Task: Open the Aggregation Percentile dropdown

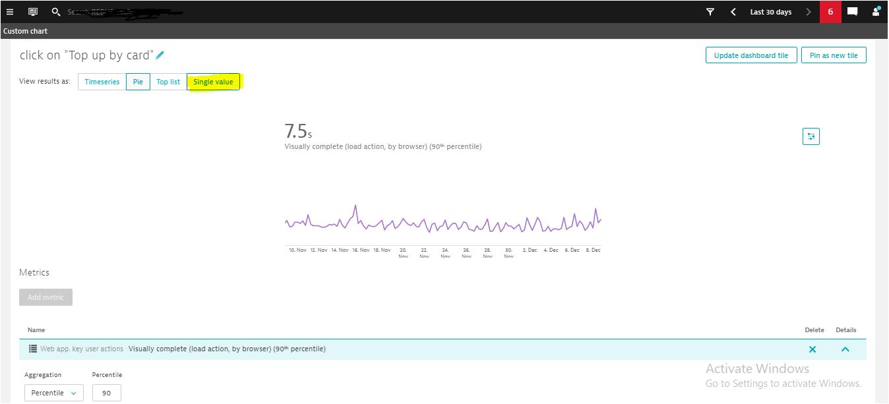Action: 54,393
